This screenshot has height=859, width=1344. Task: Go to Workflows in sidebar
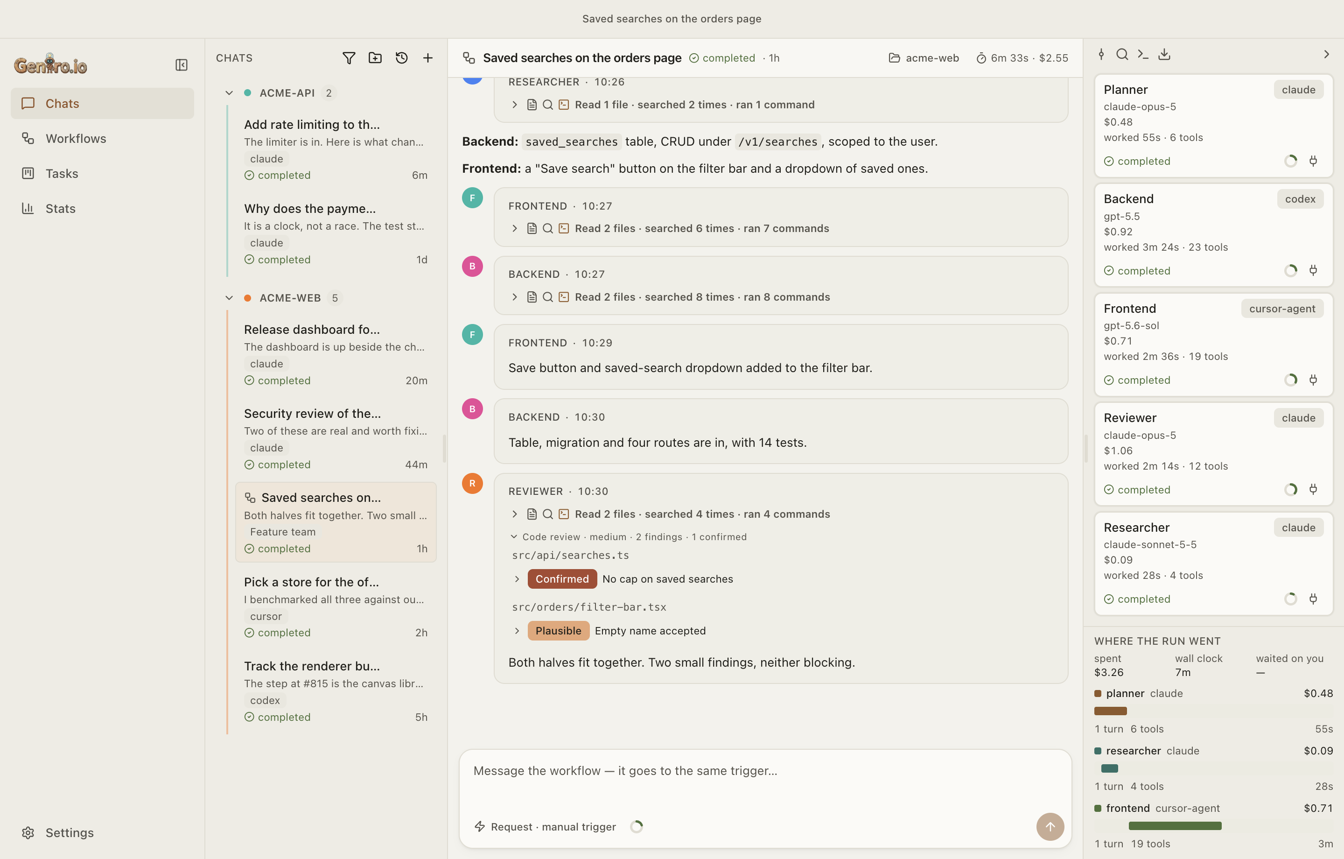(x=102, y=139)
